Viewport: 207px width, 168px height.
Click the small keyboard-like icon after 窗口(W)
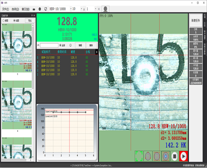click(x=34, y=9)
